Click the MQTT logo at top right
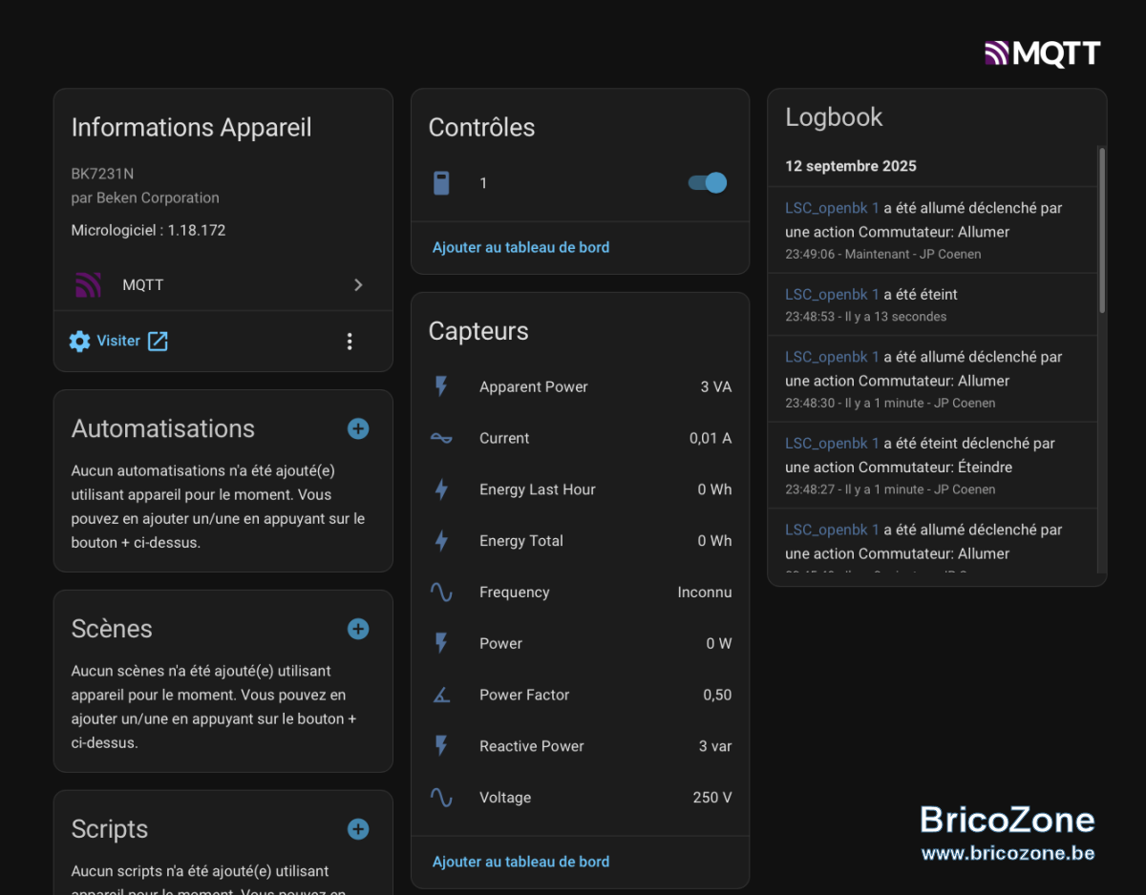1146x895 pixels. 1043,53
